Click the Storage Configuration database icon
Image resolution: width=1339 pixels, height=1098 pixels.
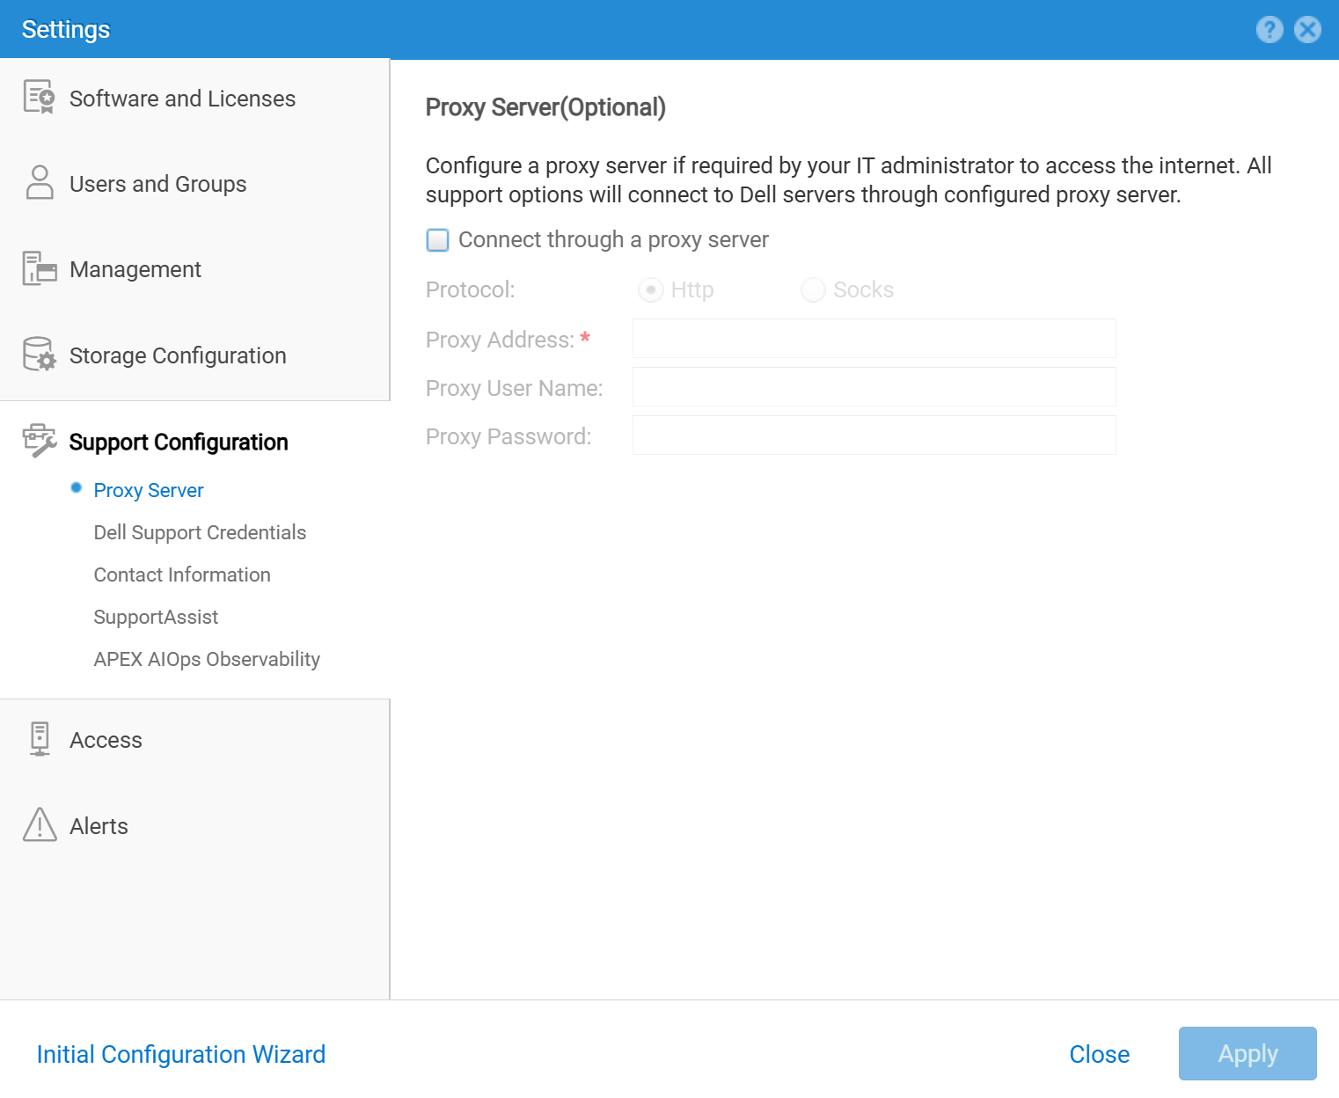tap(40, 355)
